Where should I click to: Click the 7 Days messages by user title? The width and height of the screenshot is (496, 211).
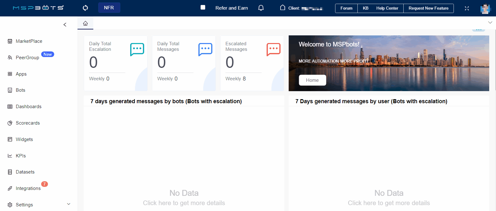pyautogui.click(x=371, y=101)
